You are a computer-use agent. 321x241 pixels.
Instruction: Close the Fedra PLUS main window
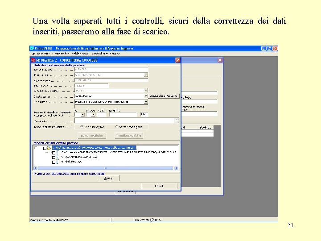point(275,48)
